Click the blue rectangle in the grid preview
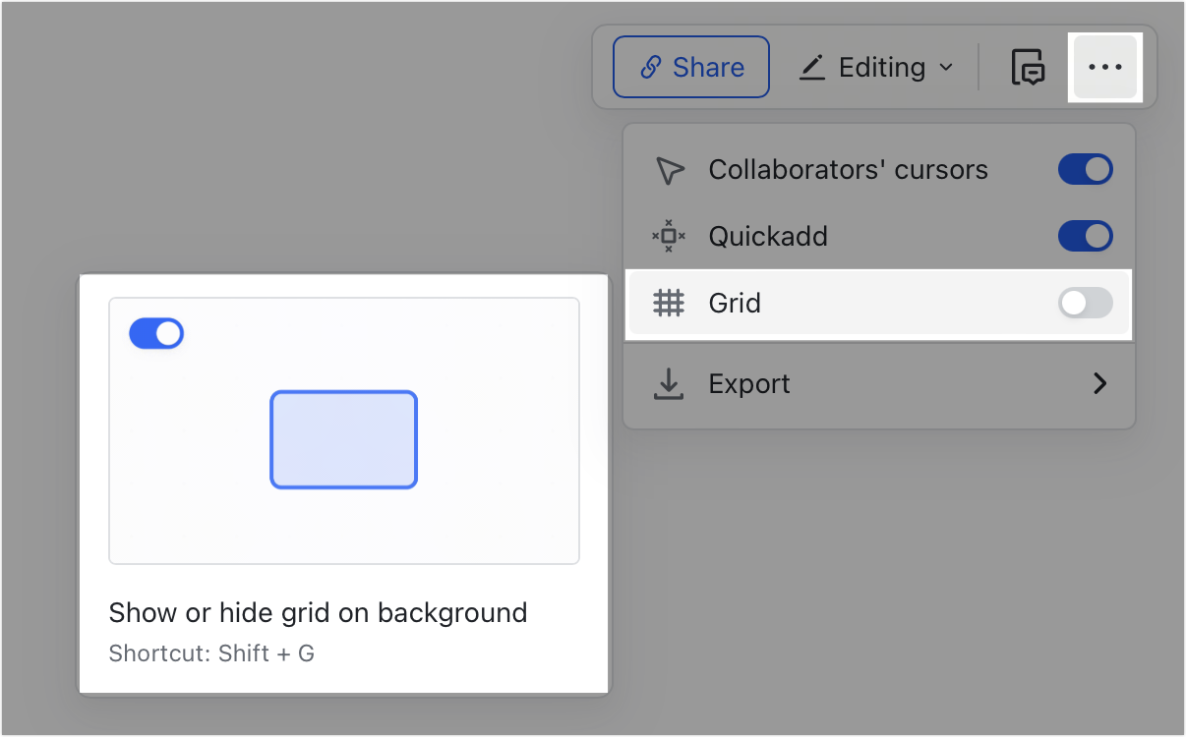The image size is (1186, 737). point(343,439)
